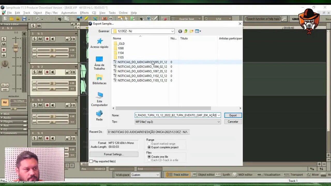Click the Search function magnifier icon
Image resolution: width=331 pixels, height=186 pixels.
tap(284, 19)
